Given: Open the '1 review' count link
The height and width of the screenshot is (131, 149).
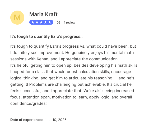Looking at the screenshot, I should coord(69,22).
